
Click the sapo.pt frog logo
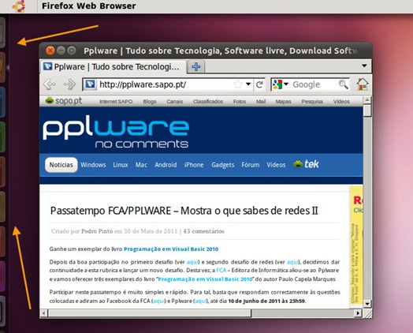[64, 101]
